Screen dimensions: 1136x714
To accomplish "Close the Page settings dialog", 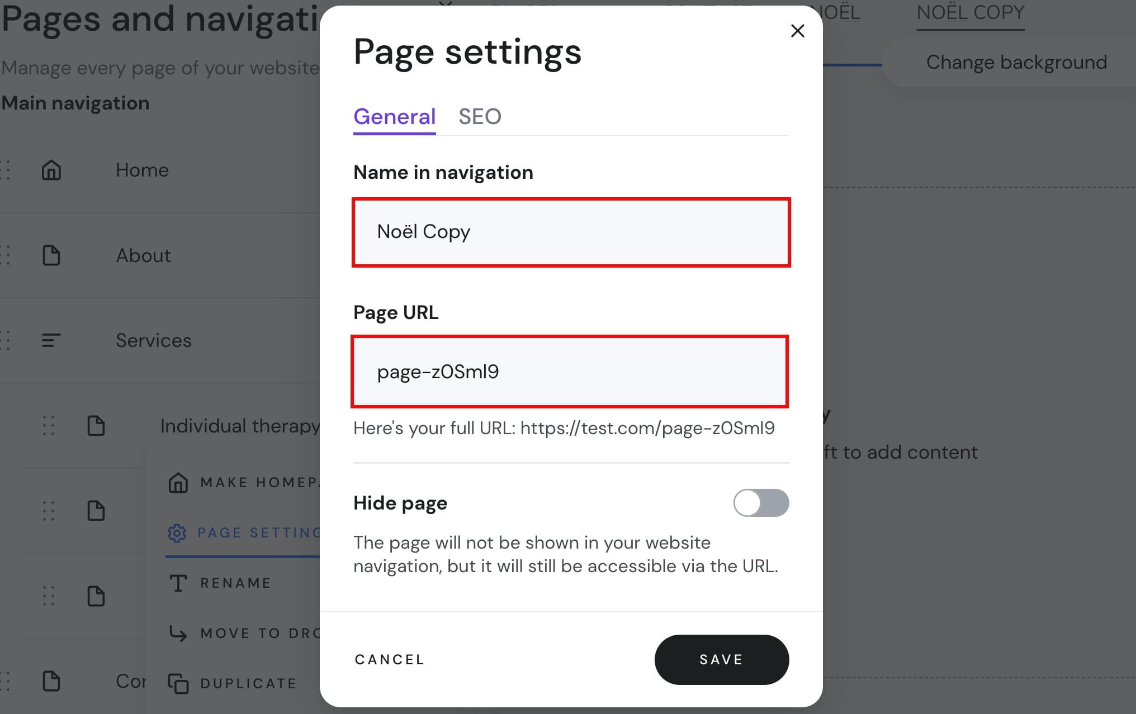I will coord(797,31).
